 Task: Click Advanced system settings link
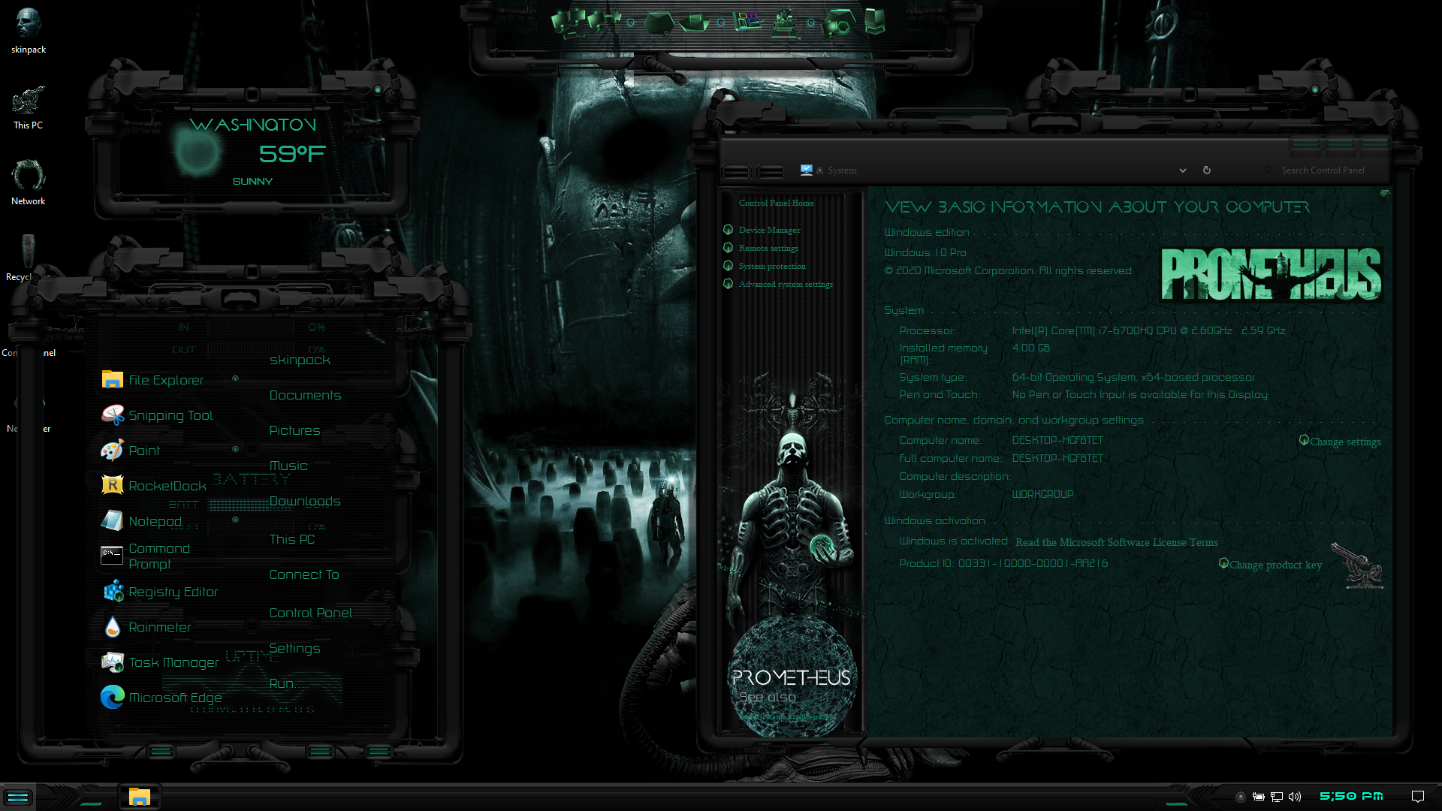tap(785, 284)
